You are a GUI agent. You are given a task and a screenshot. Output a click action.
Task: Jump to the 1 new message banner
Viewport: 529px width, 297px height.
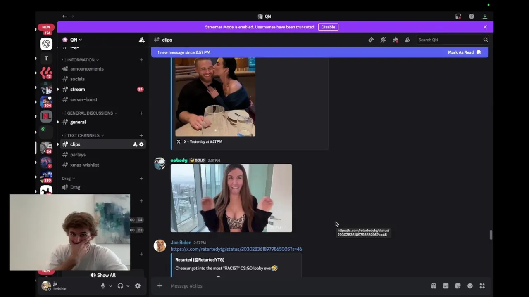[184, 52]
